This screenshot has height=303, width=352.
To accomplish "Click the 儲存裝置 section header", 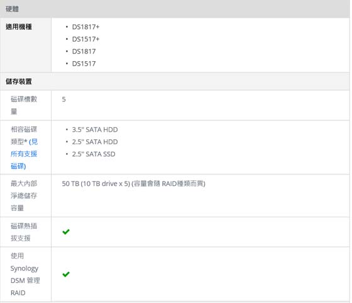I will (x=19, y=81).
